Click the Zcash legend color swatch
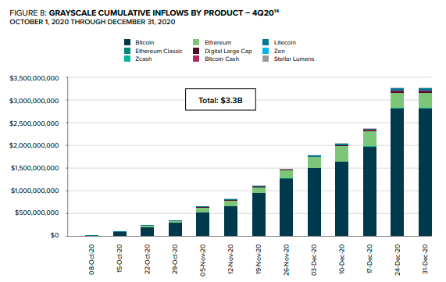Image resolution: width=446 pixels, height=282 pixels. tap(127, 59)
